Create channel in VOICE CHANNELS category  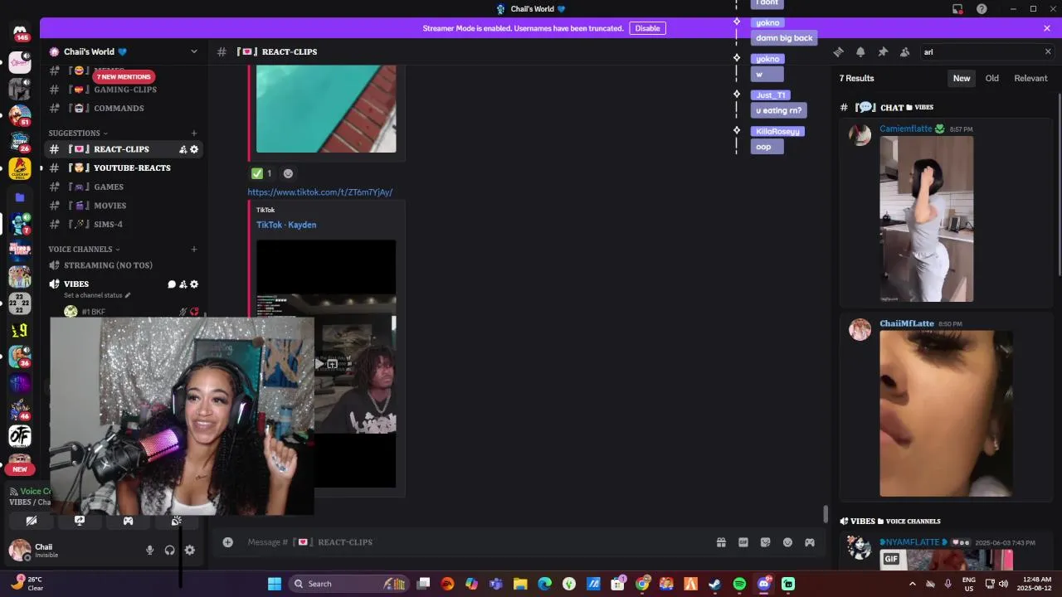pos(194,249)
